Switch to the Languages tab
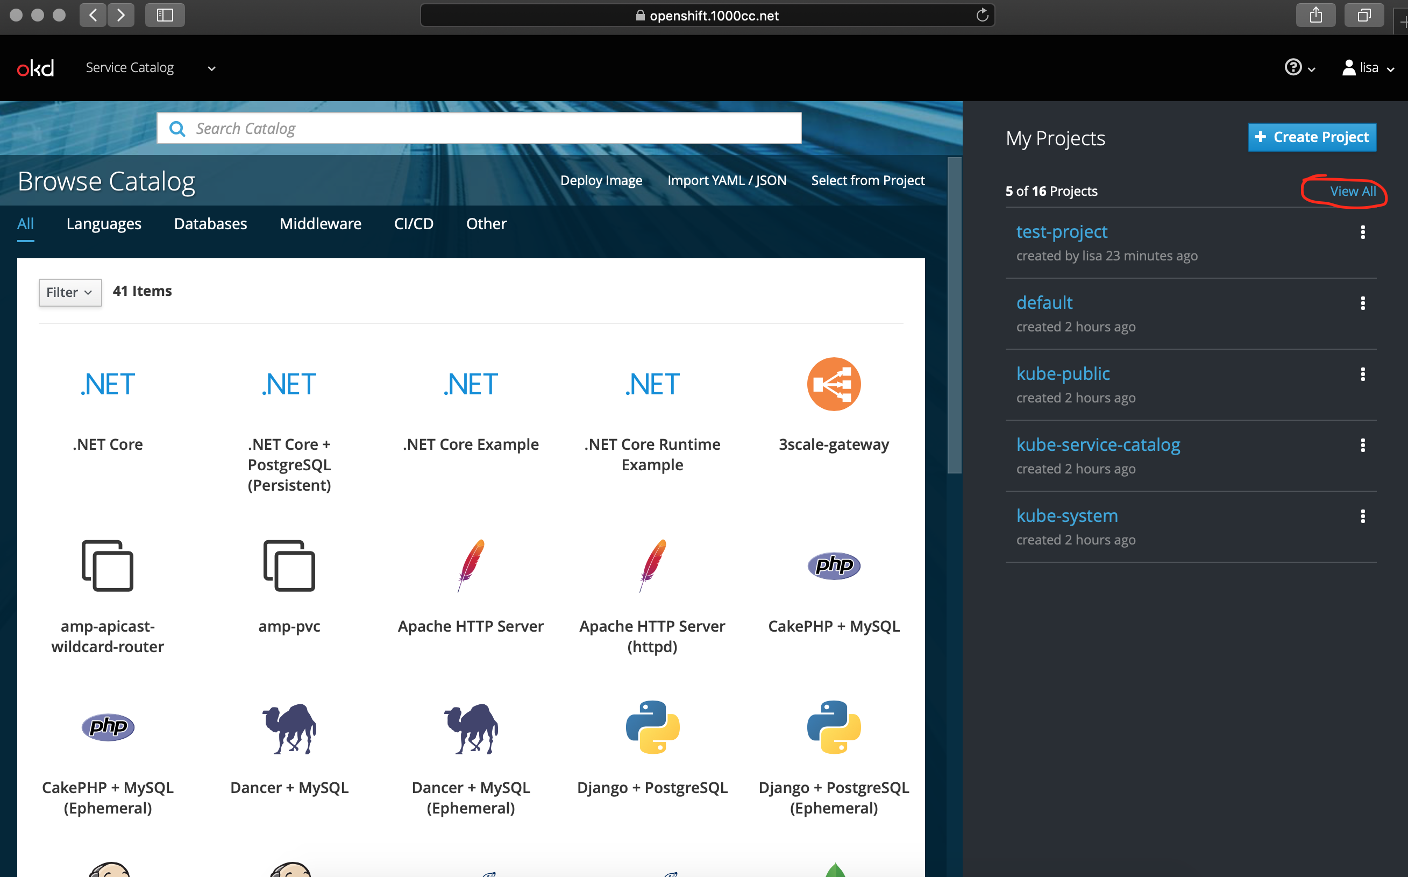This screenshot has height=877, width=1408. (104, 223)
